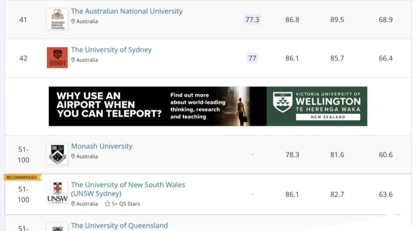Click the University of Sydney crest logo
Viewport: 413px width, 231px height.
point(58,58)
